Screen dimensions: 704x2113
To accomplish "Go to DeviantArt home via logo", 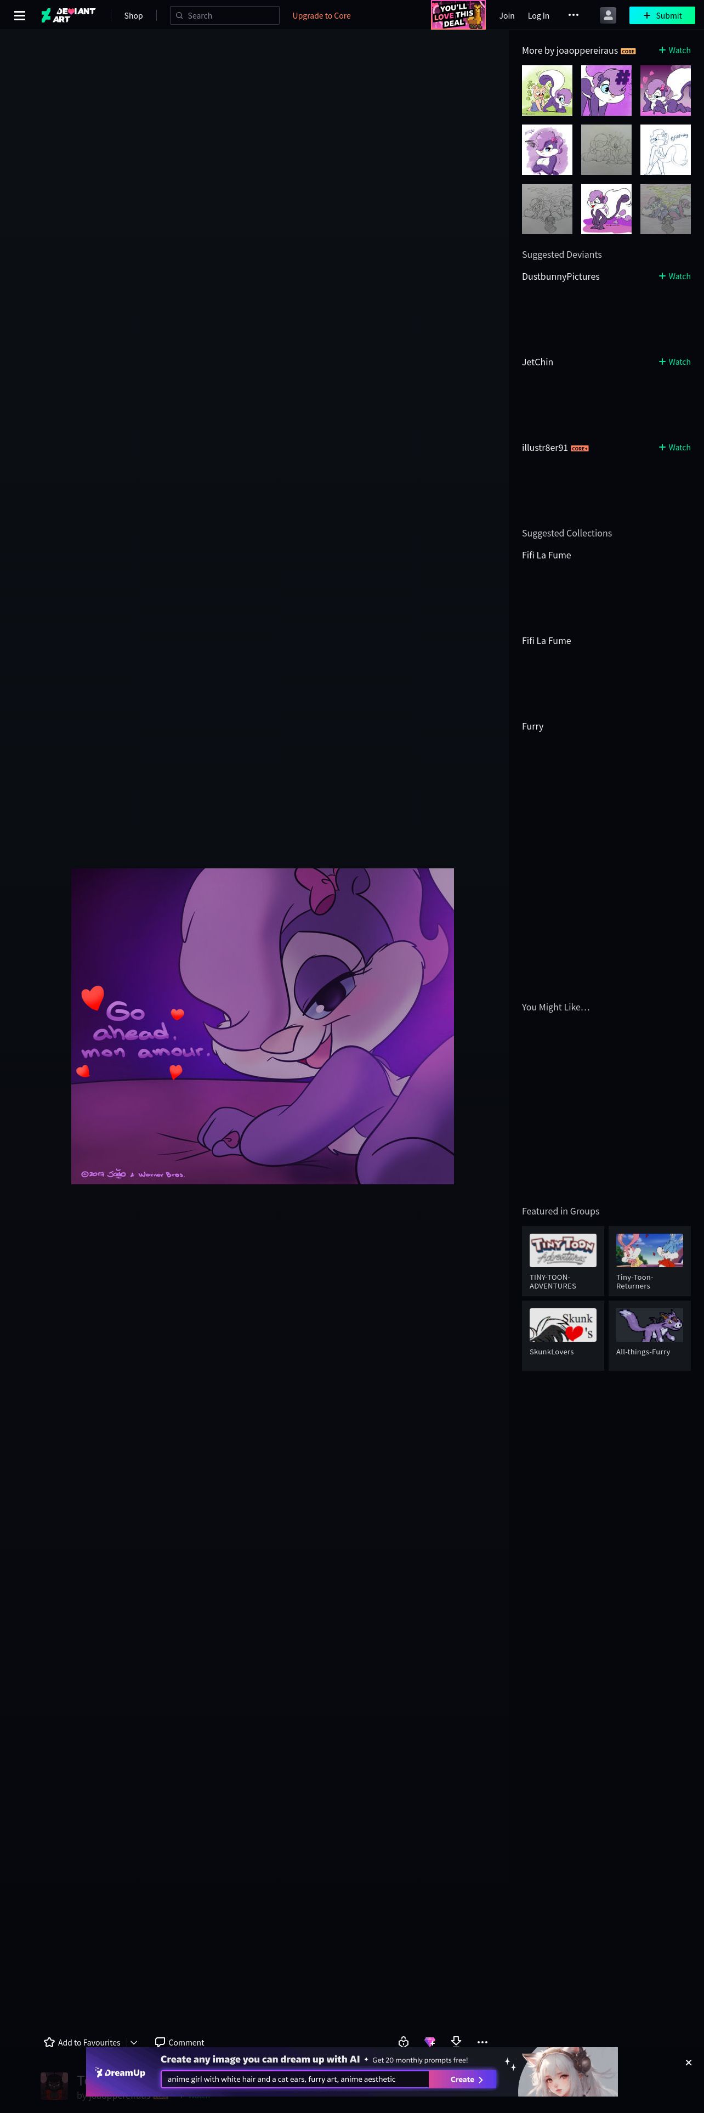I will (68, 15).
